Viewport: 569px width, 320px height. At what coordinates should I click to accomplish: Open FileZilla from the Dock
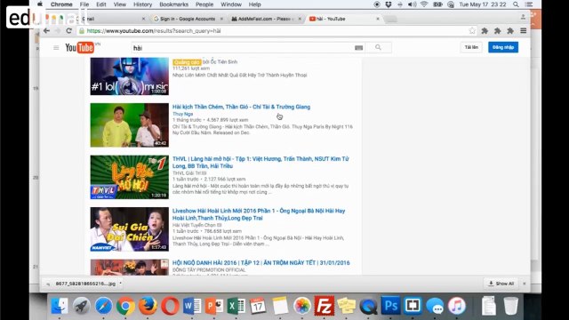(x=324, y=306)
